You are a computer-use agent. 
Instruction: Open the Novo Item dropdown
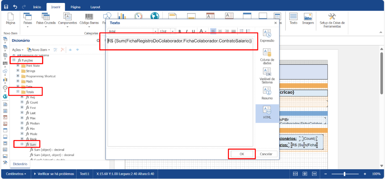coord(39,50)
